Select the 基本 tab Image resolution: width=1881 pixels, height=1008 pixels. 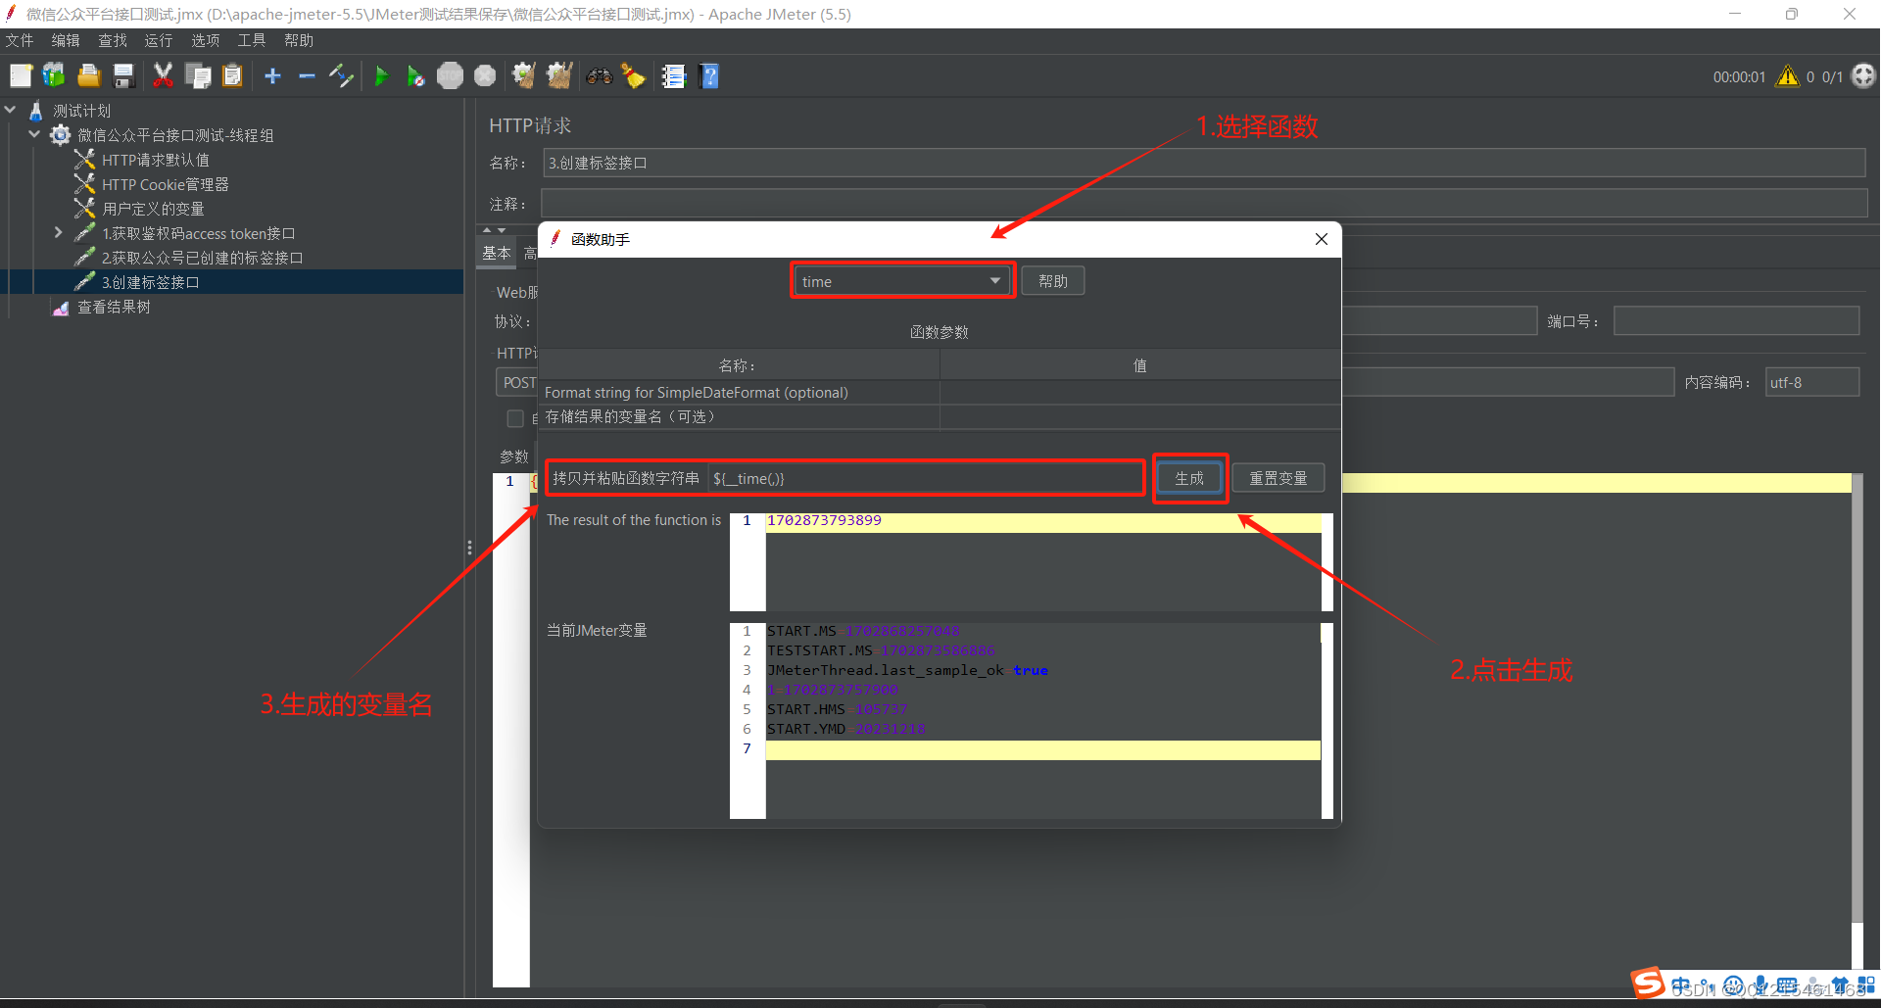497,253
